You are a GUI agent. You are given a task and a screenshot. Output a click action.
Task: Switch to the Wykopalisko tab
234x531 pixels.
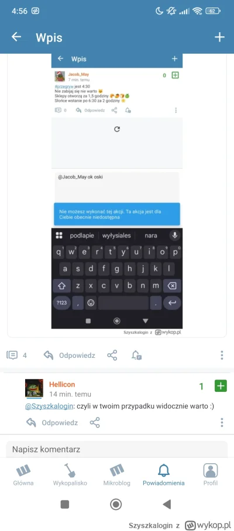coord(70,475)
